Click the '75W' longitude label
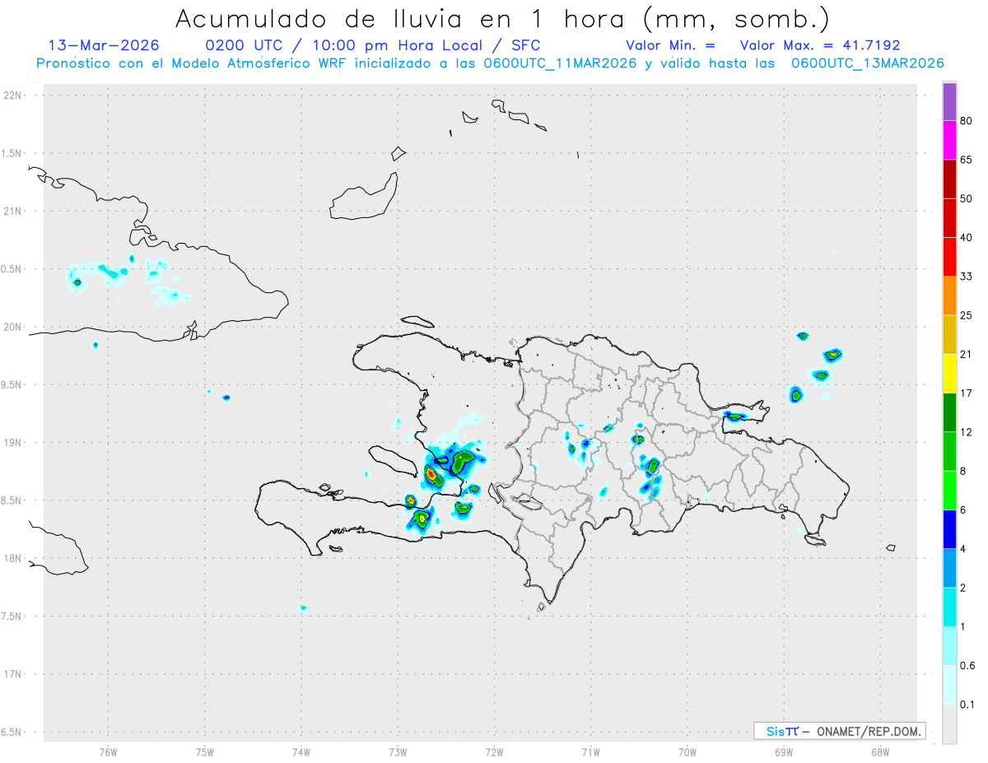Image resolution: width=988 pixels, height=763 pixels. click(x=204, y=752)
